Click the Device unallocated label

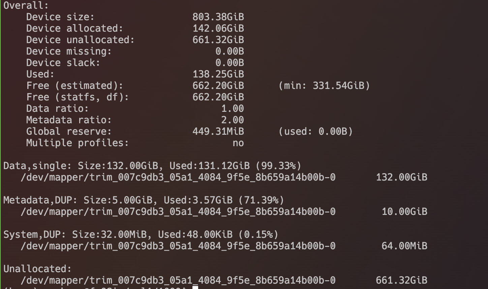point(80,40)
